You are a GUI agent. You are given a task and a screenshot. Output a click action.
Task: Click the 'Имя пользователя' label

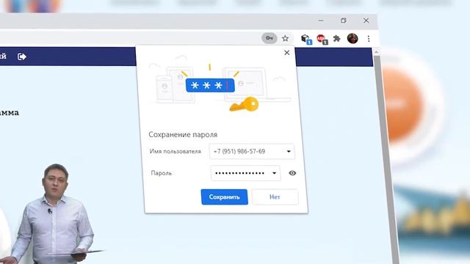pos(176,152)
